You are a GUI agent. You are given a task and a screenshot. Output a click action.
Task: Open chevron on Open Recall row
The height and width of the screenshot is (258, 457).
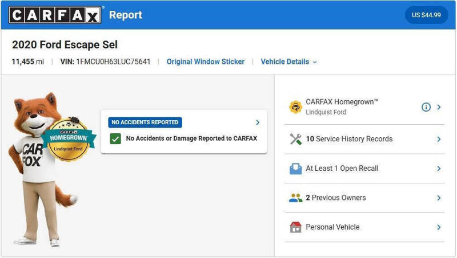tap(439, 169)
